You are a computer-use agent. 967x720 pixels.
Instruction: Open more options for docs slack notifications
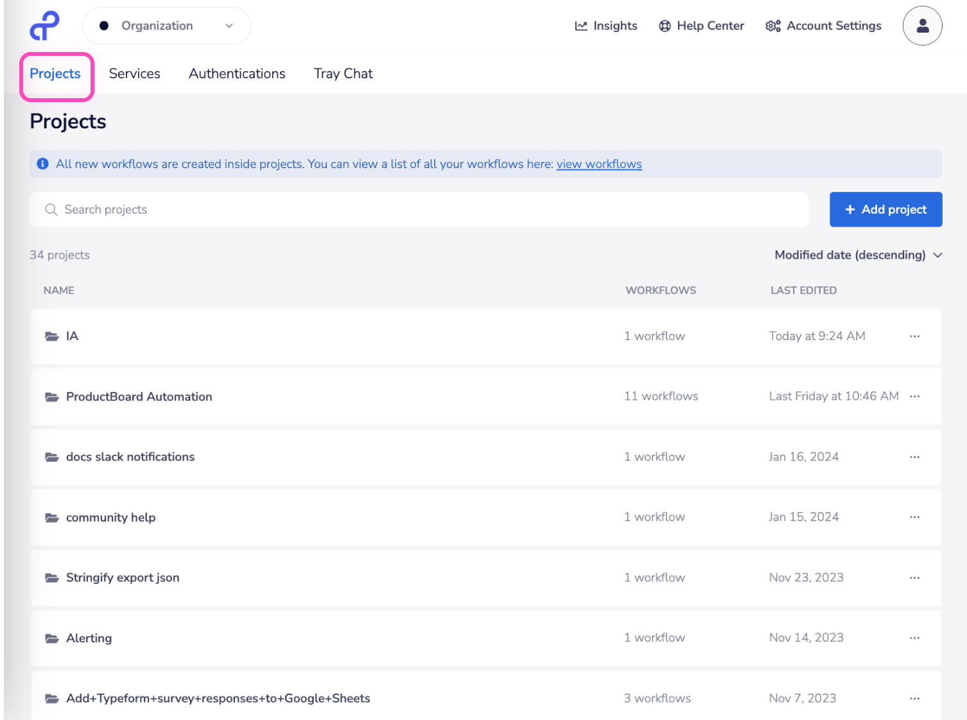pos(914,457)
